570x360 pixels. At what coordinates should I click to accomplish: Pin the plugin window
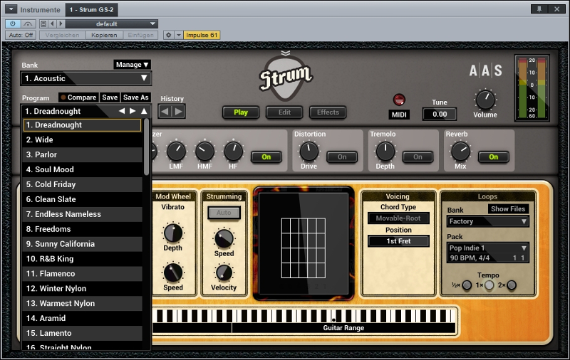[539, 9]
